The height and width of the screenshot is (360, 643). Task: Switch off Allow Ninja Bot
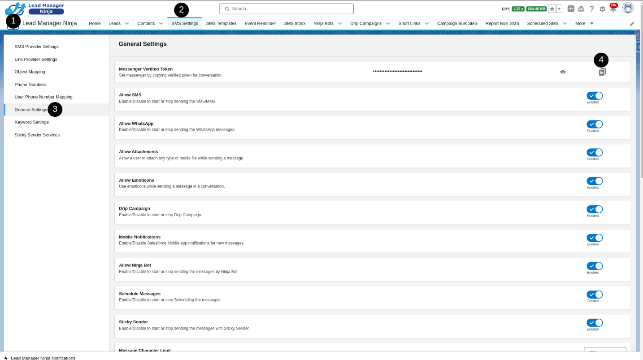[595, 266]
